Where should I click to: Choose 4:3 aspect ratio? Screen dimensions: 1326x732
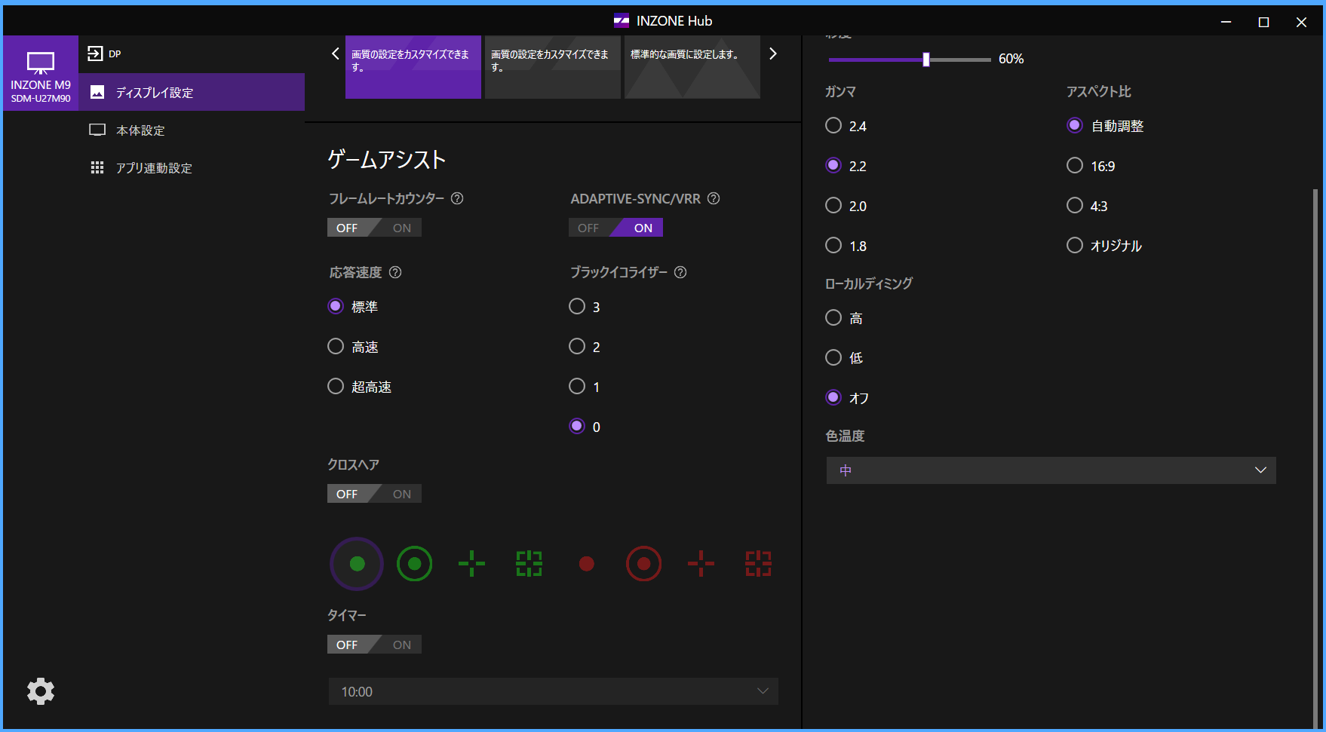click(1075, 205)
